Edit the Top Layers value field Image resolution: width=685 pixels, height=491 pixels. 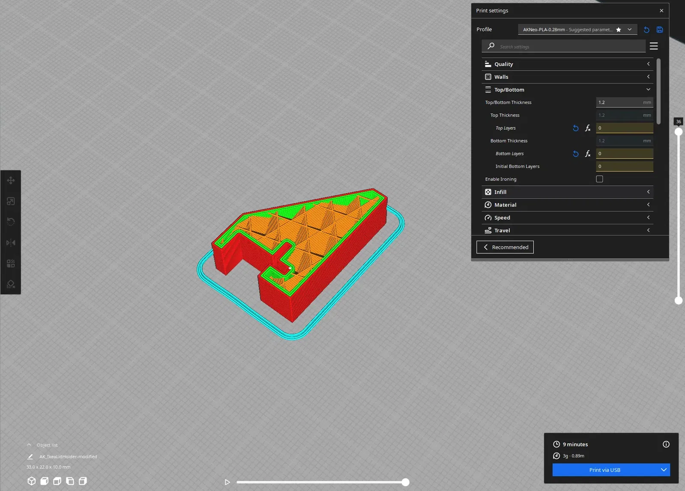pyautogui.click(x=625, y=128)
